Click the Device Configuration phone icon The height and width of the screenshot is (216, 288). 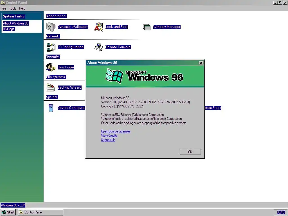[x=51, y=108]
